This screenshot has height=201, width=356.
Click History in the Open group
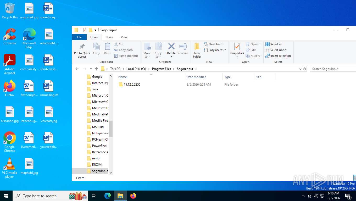253,56
